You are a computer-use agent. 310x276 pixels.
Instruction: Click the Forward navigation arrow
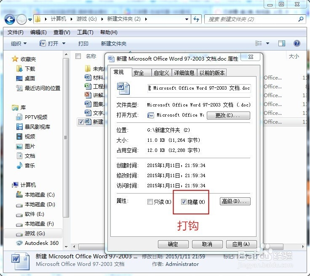21,19
